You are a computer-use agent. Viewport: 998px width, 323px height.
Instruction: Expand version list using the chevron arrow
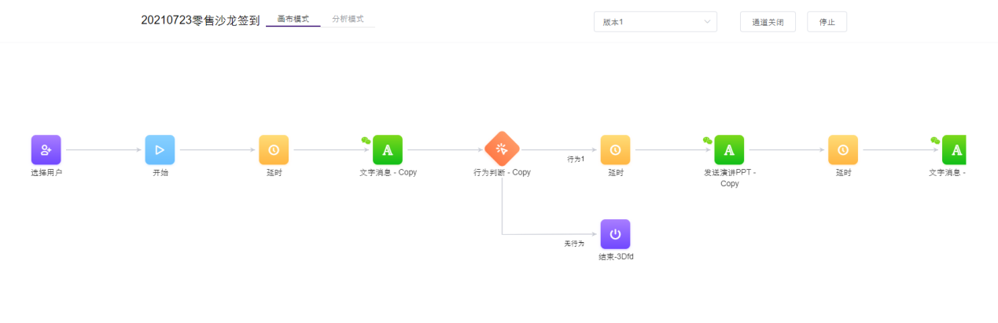(x=707, y=22)
